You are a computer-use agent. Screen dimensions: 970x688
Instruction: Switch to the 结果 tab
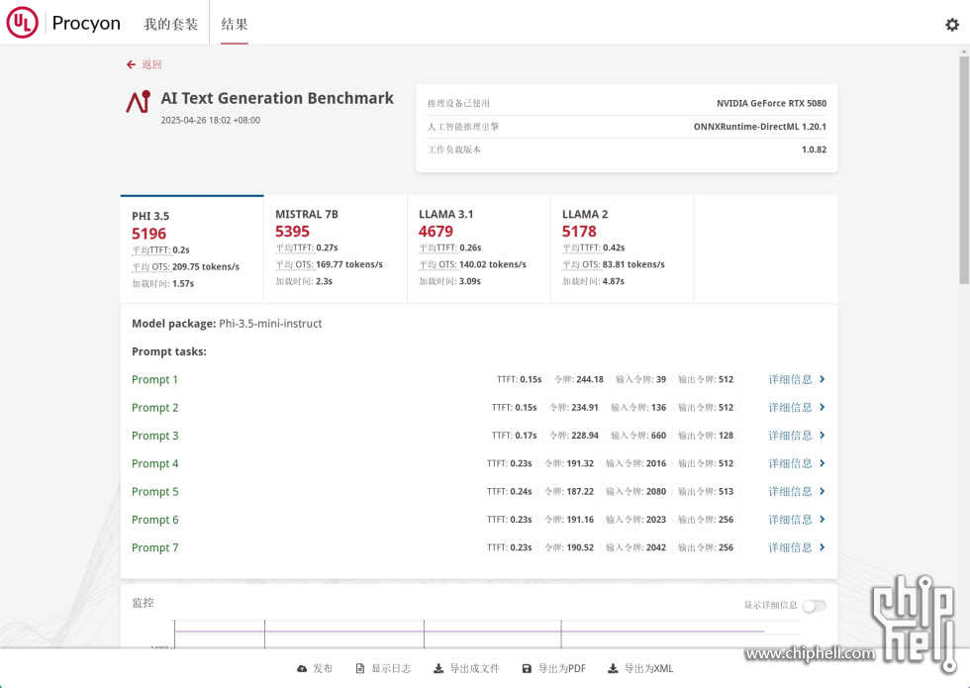(x=235, y=24)
